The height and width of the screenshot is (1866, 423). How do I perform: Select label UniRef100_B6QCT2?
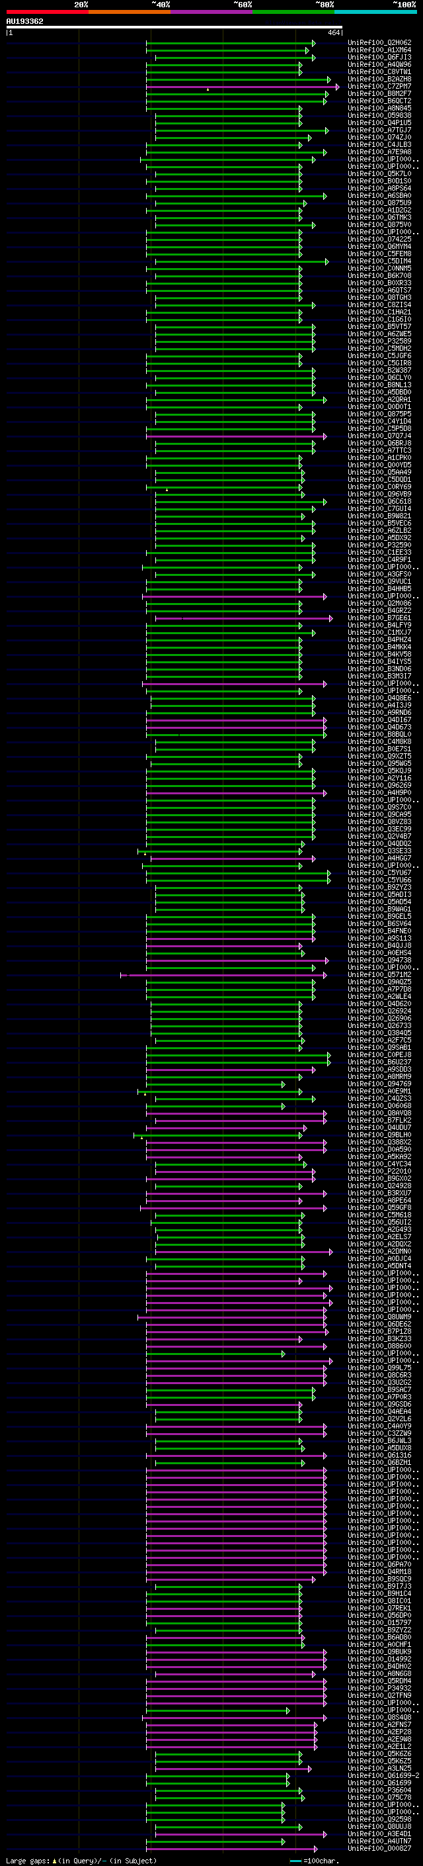click(x=379, y=101)
